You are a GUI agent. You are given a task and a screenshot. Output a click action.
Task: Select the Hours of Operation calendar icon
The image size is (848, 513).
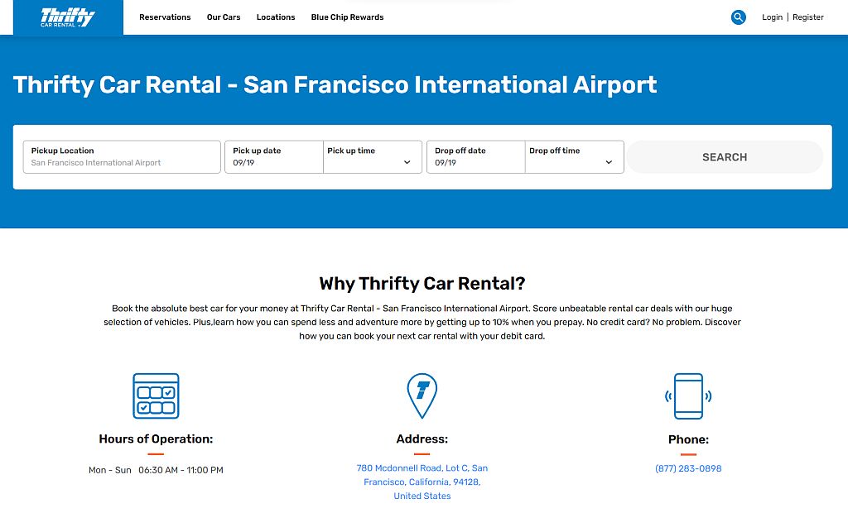156,396
